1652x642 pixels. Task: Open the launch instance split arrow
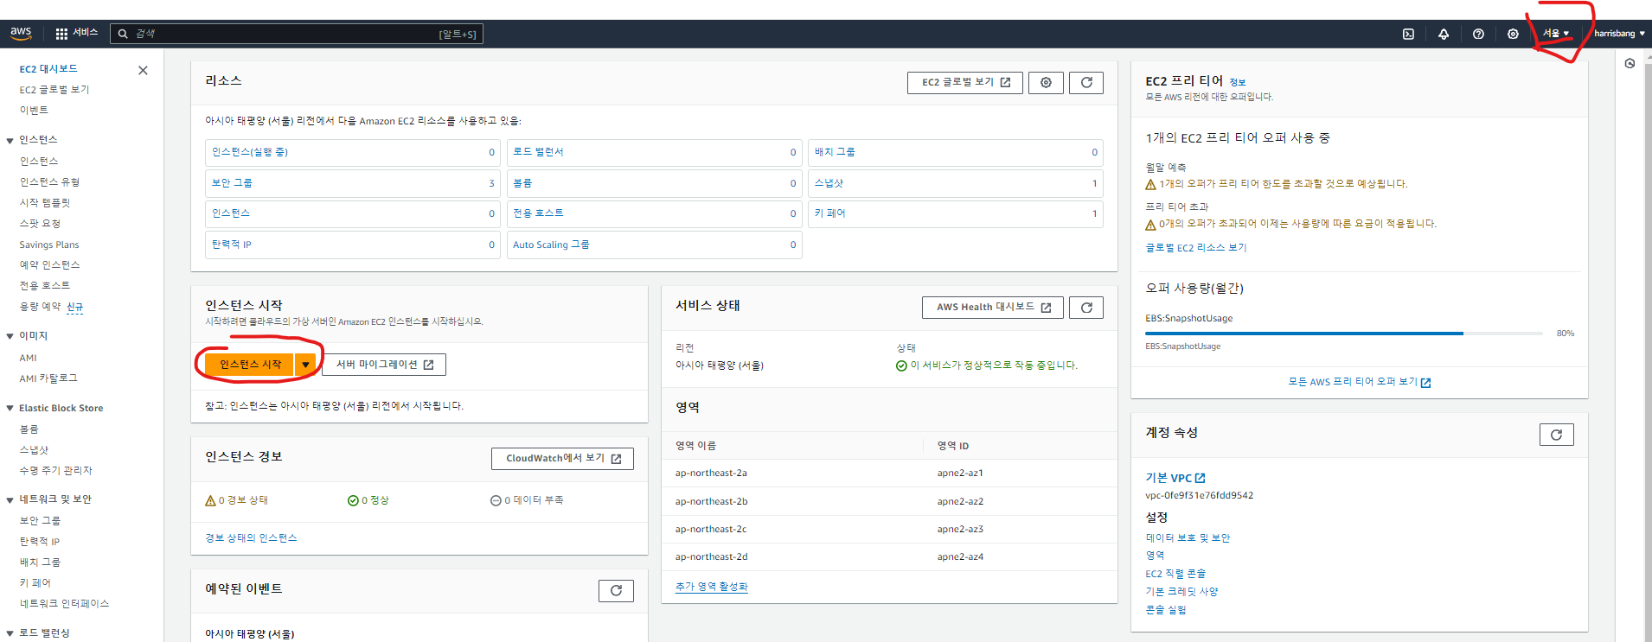pyautogui.click(x=305, y=365)
